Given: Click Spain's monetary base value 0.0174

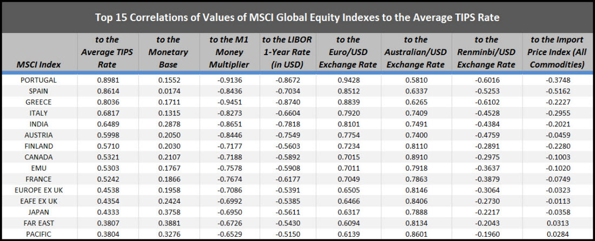Looking at the screenshot, I should click(168, 91).
